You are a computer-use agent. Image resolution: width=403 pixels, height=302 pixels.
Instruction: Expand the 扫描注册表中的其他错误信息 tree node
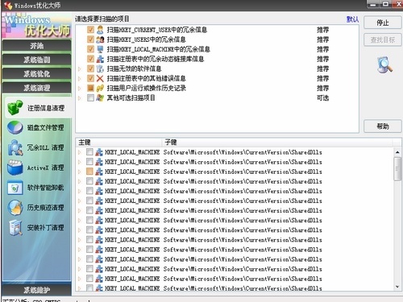point(80,79)
